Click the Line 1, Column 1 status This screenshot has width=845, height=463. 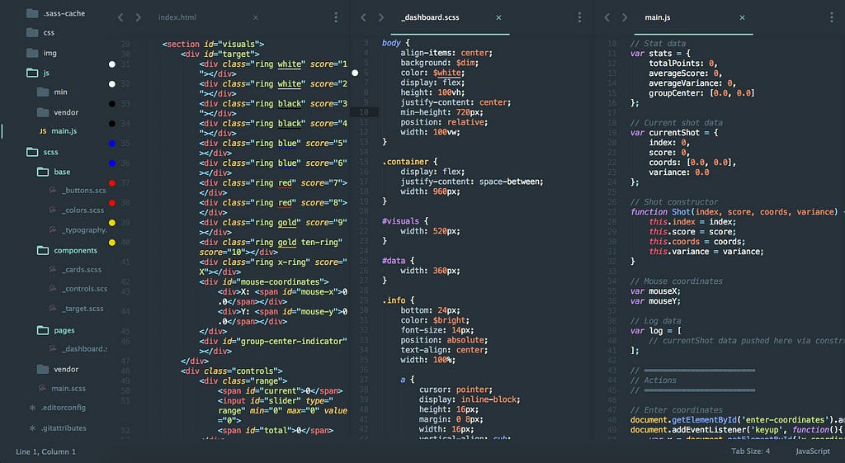46,451
